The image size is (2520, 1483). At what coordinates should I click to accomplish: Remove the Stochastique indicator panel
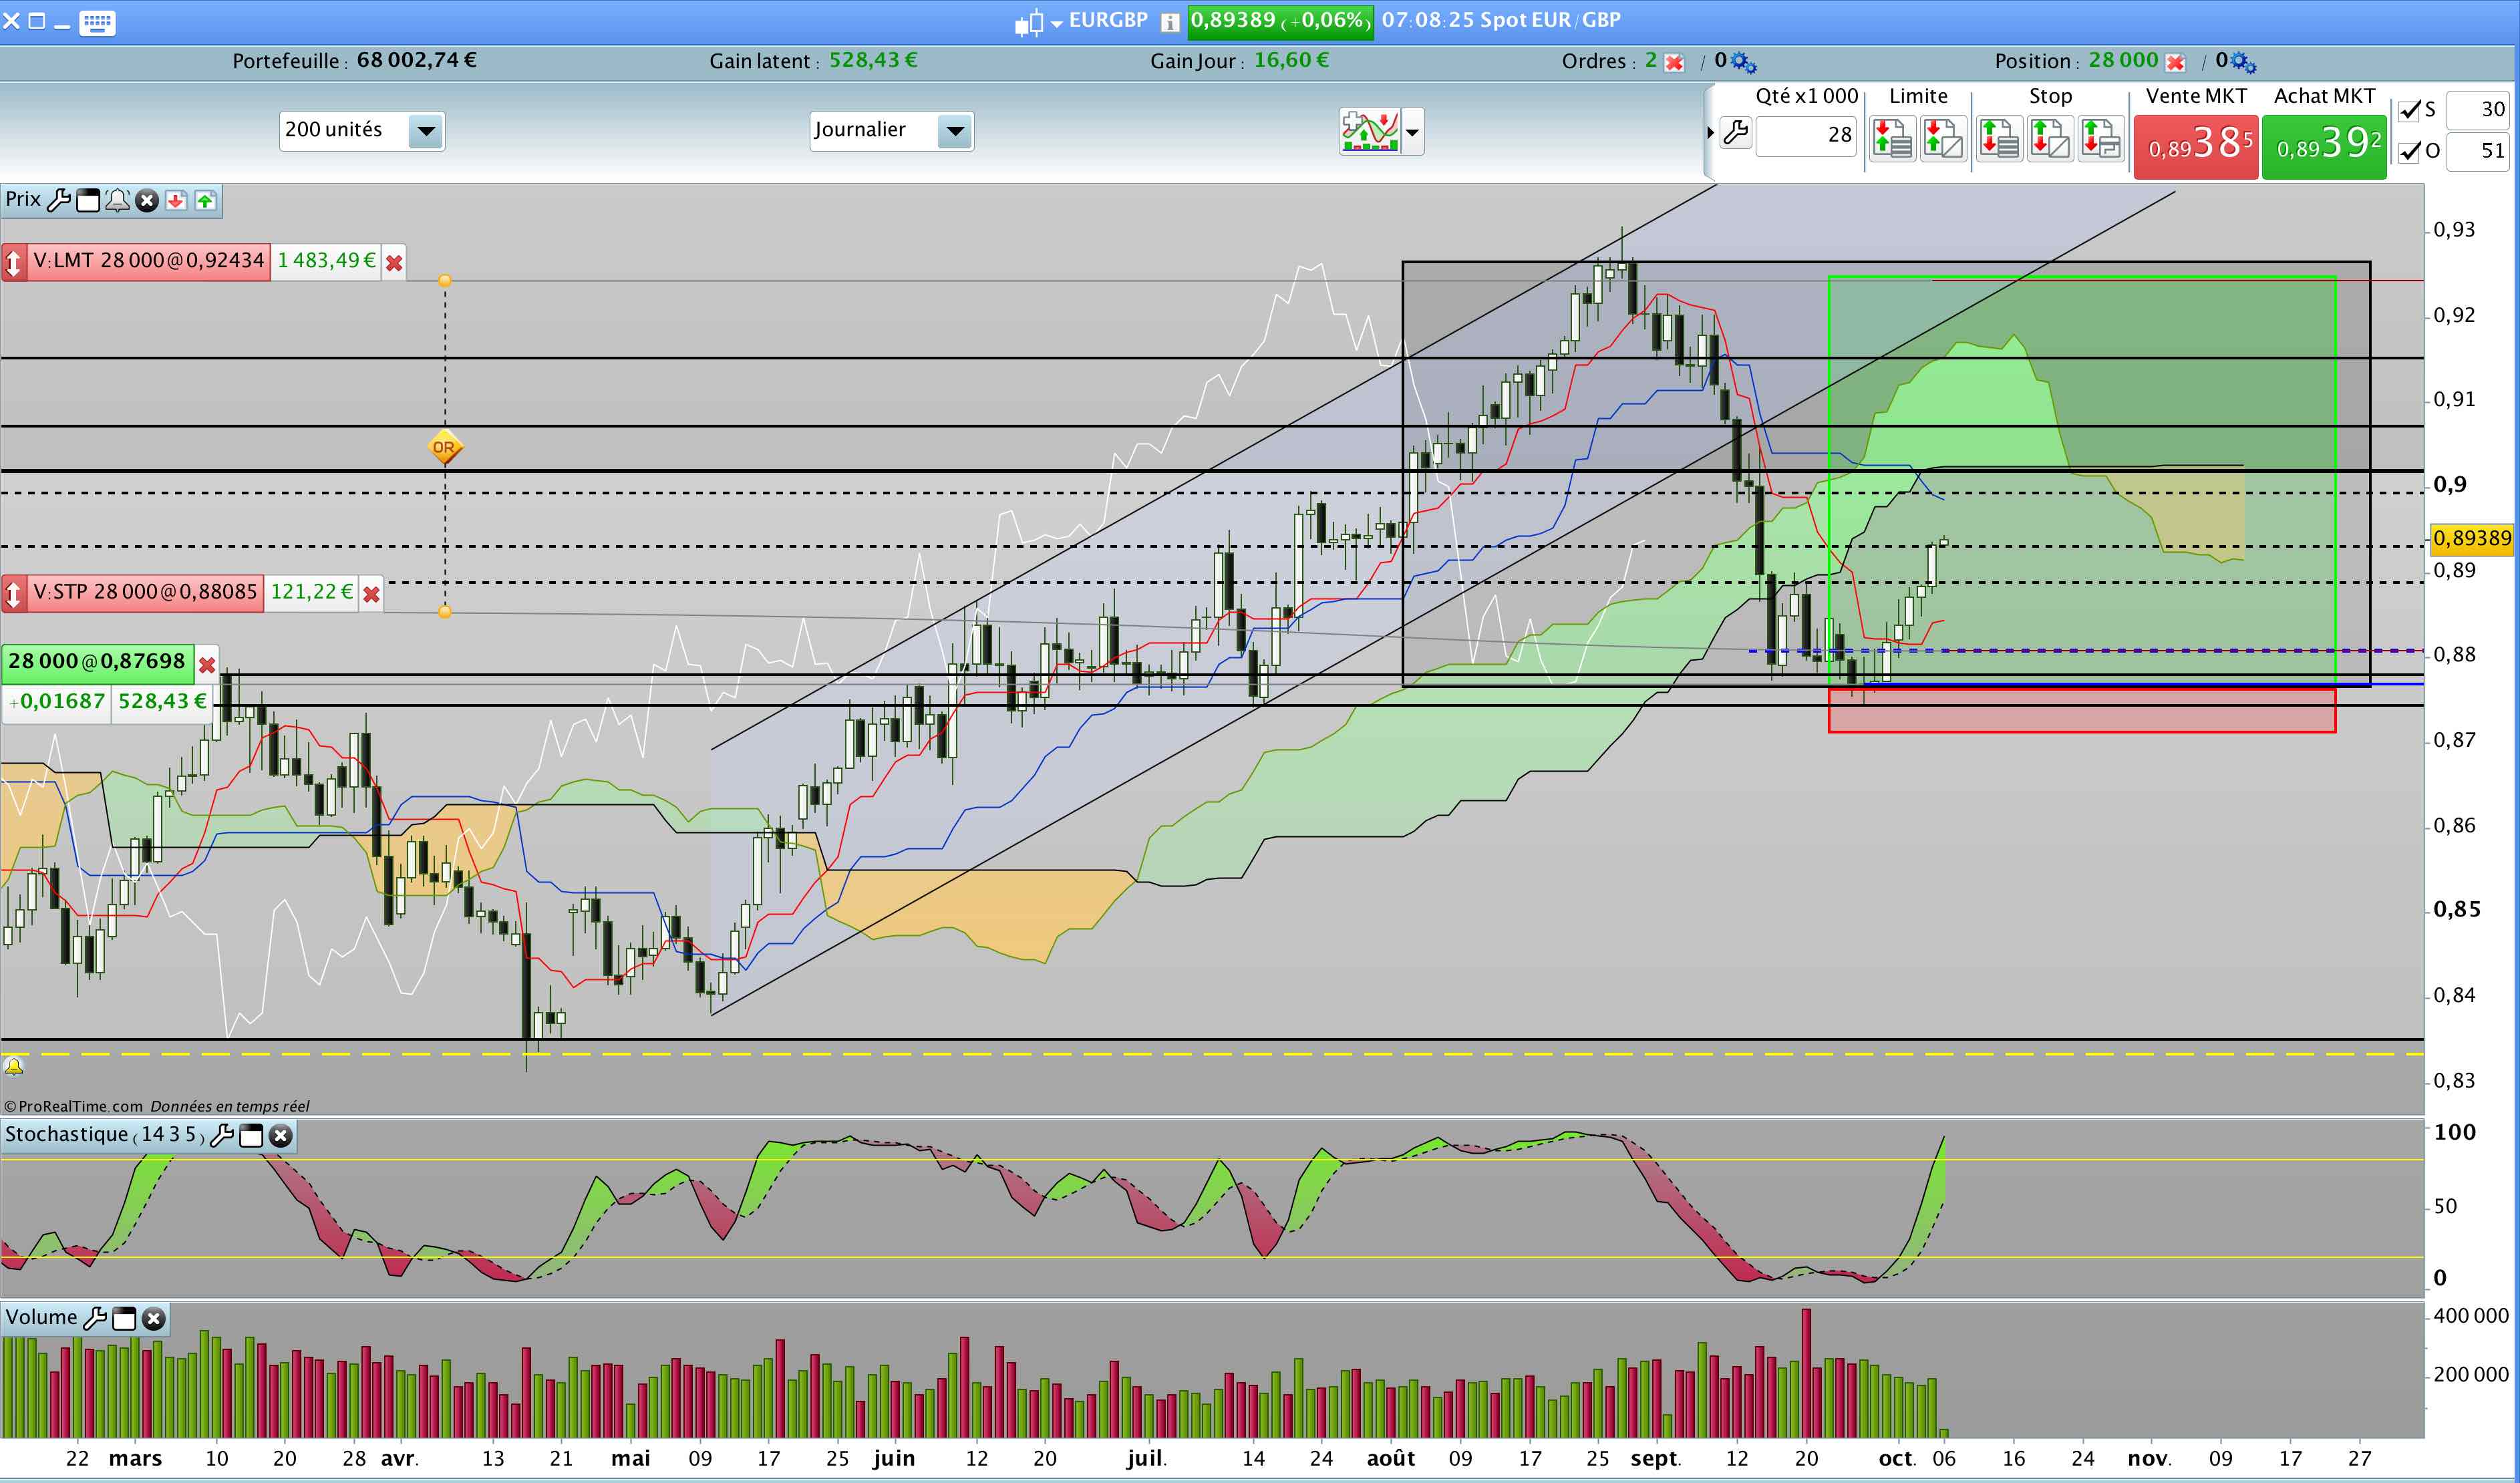pyautogui.click(x=281, y=1136)
